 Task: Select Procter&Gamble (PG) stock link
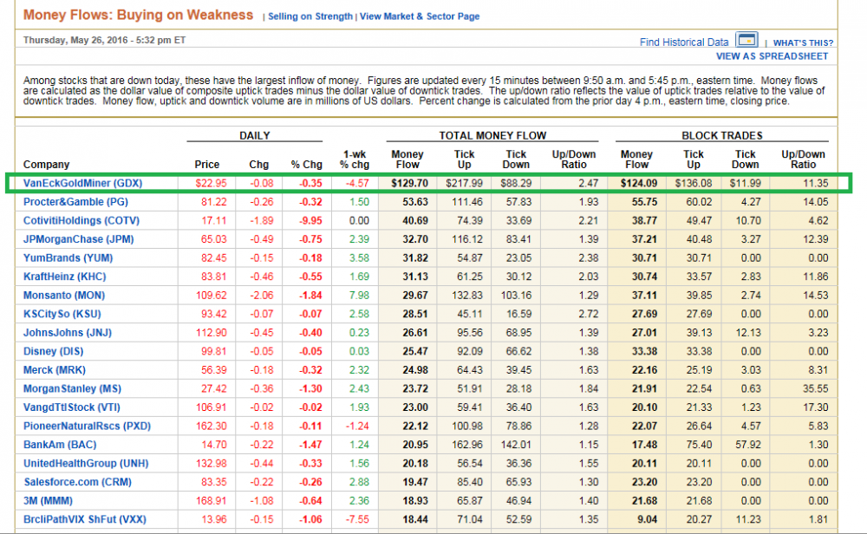tap(75, 202)
